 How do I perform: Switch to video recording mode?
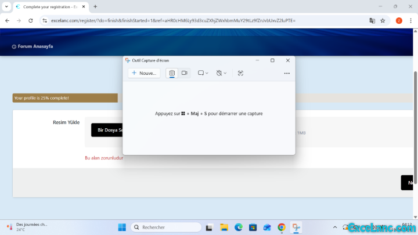(x=185, y=73)
